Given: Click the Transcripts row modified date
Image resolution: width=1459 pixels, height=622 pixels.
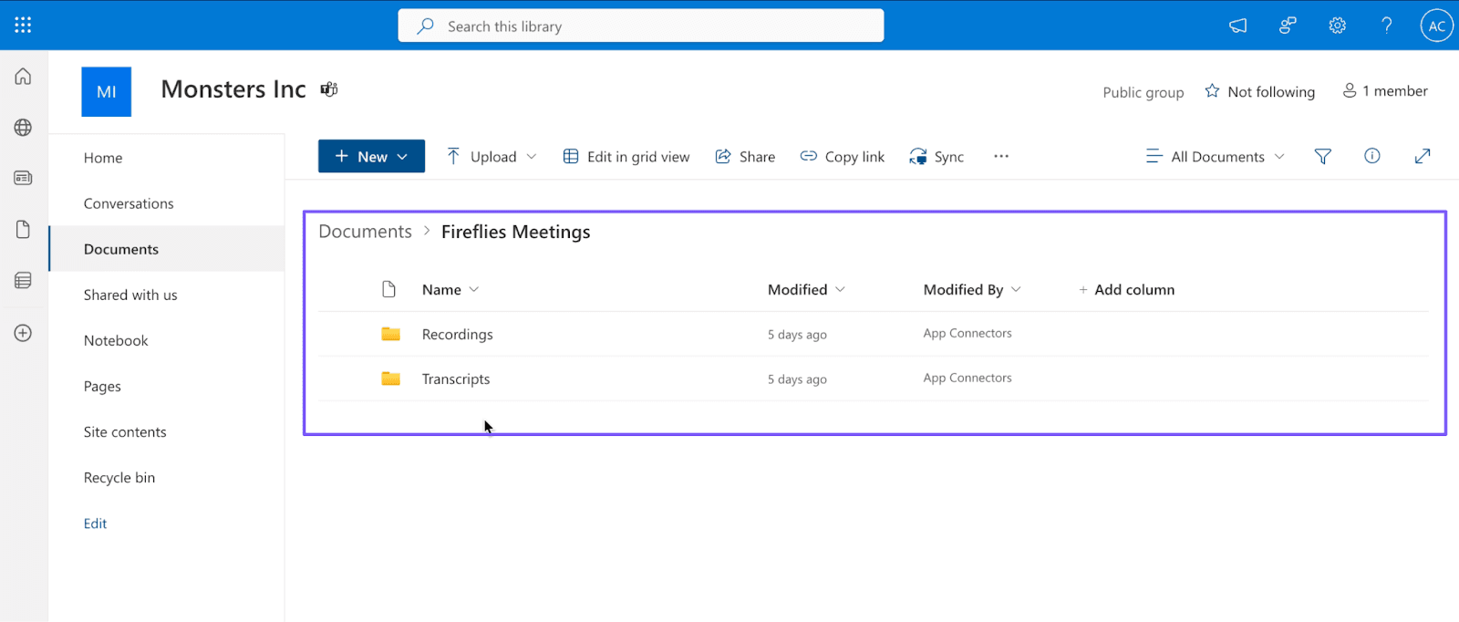Looking at the screenshot, I should point(797,379).
